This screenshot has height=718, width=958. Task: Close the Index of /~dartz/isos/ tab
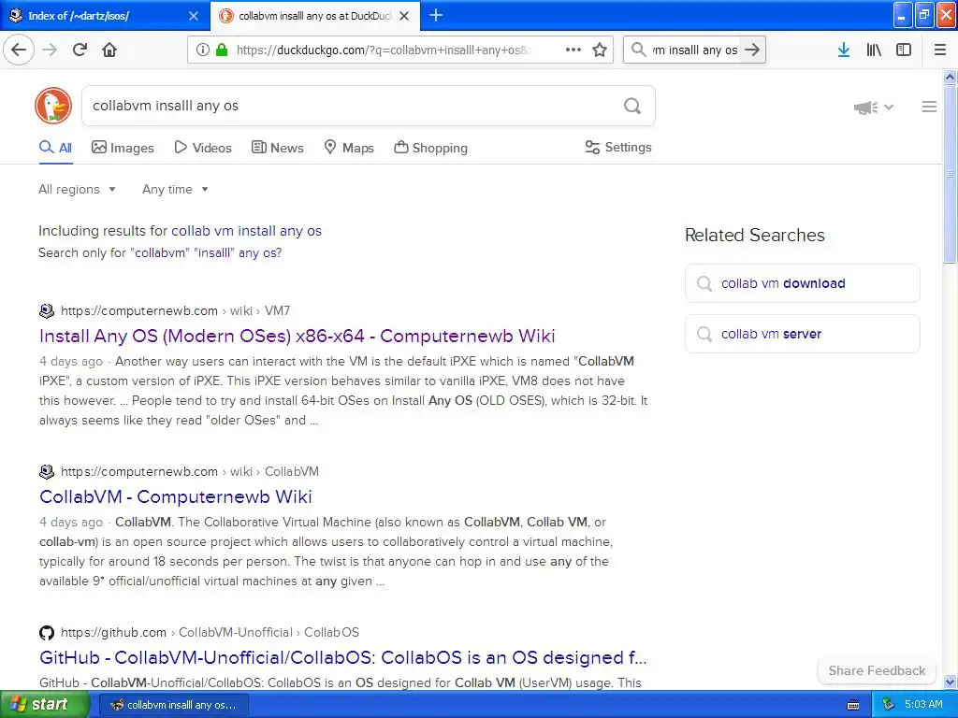point(193,16)
